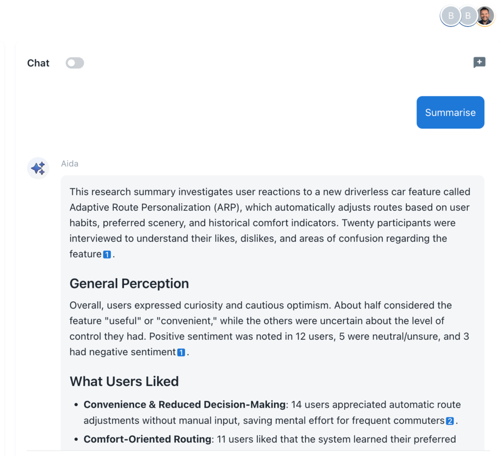
Task: Click the Summarise message bubble
Action: [x=450, y=112]
